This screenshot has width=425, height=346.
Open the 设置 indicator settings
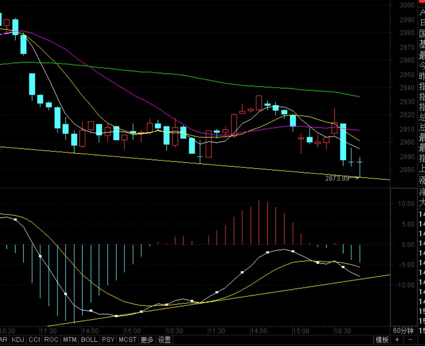(165, 340)
